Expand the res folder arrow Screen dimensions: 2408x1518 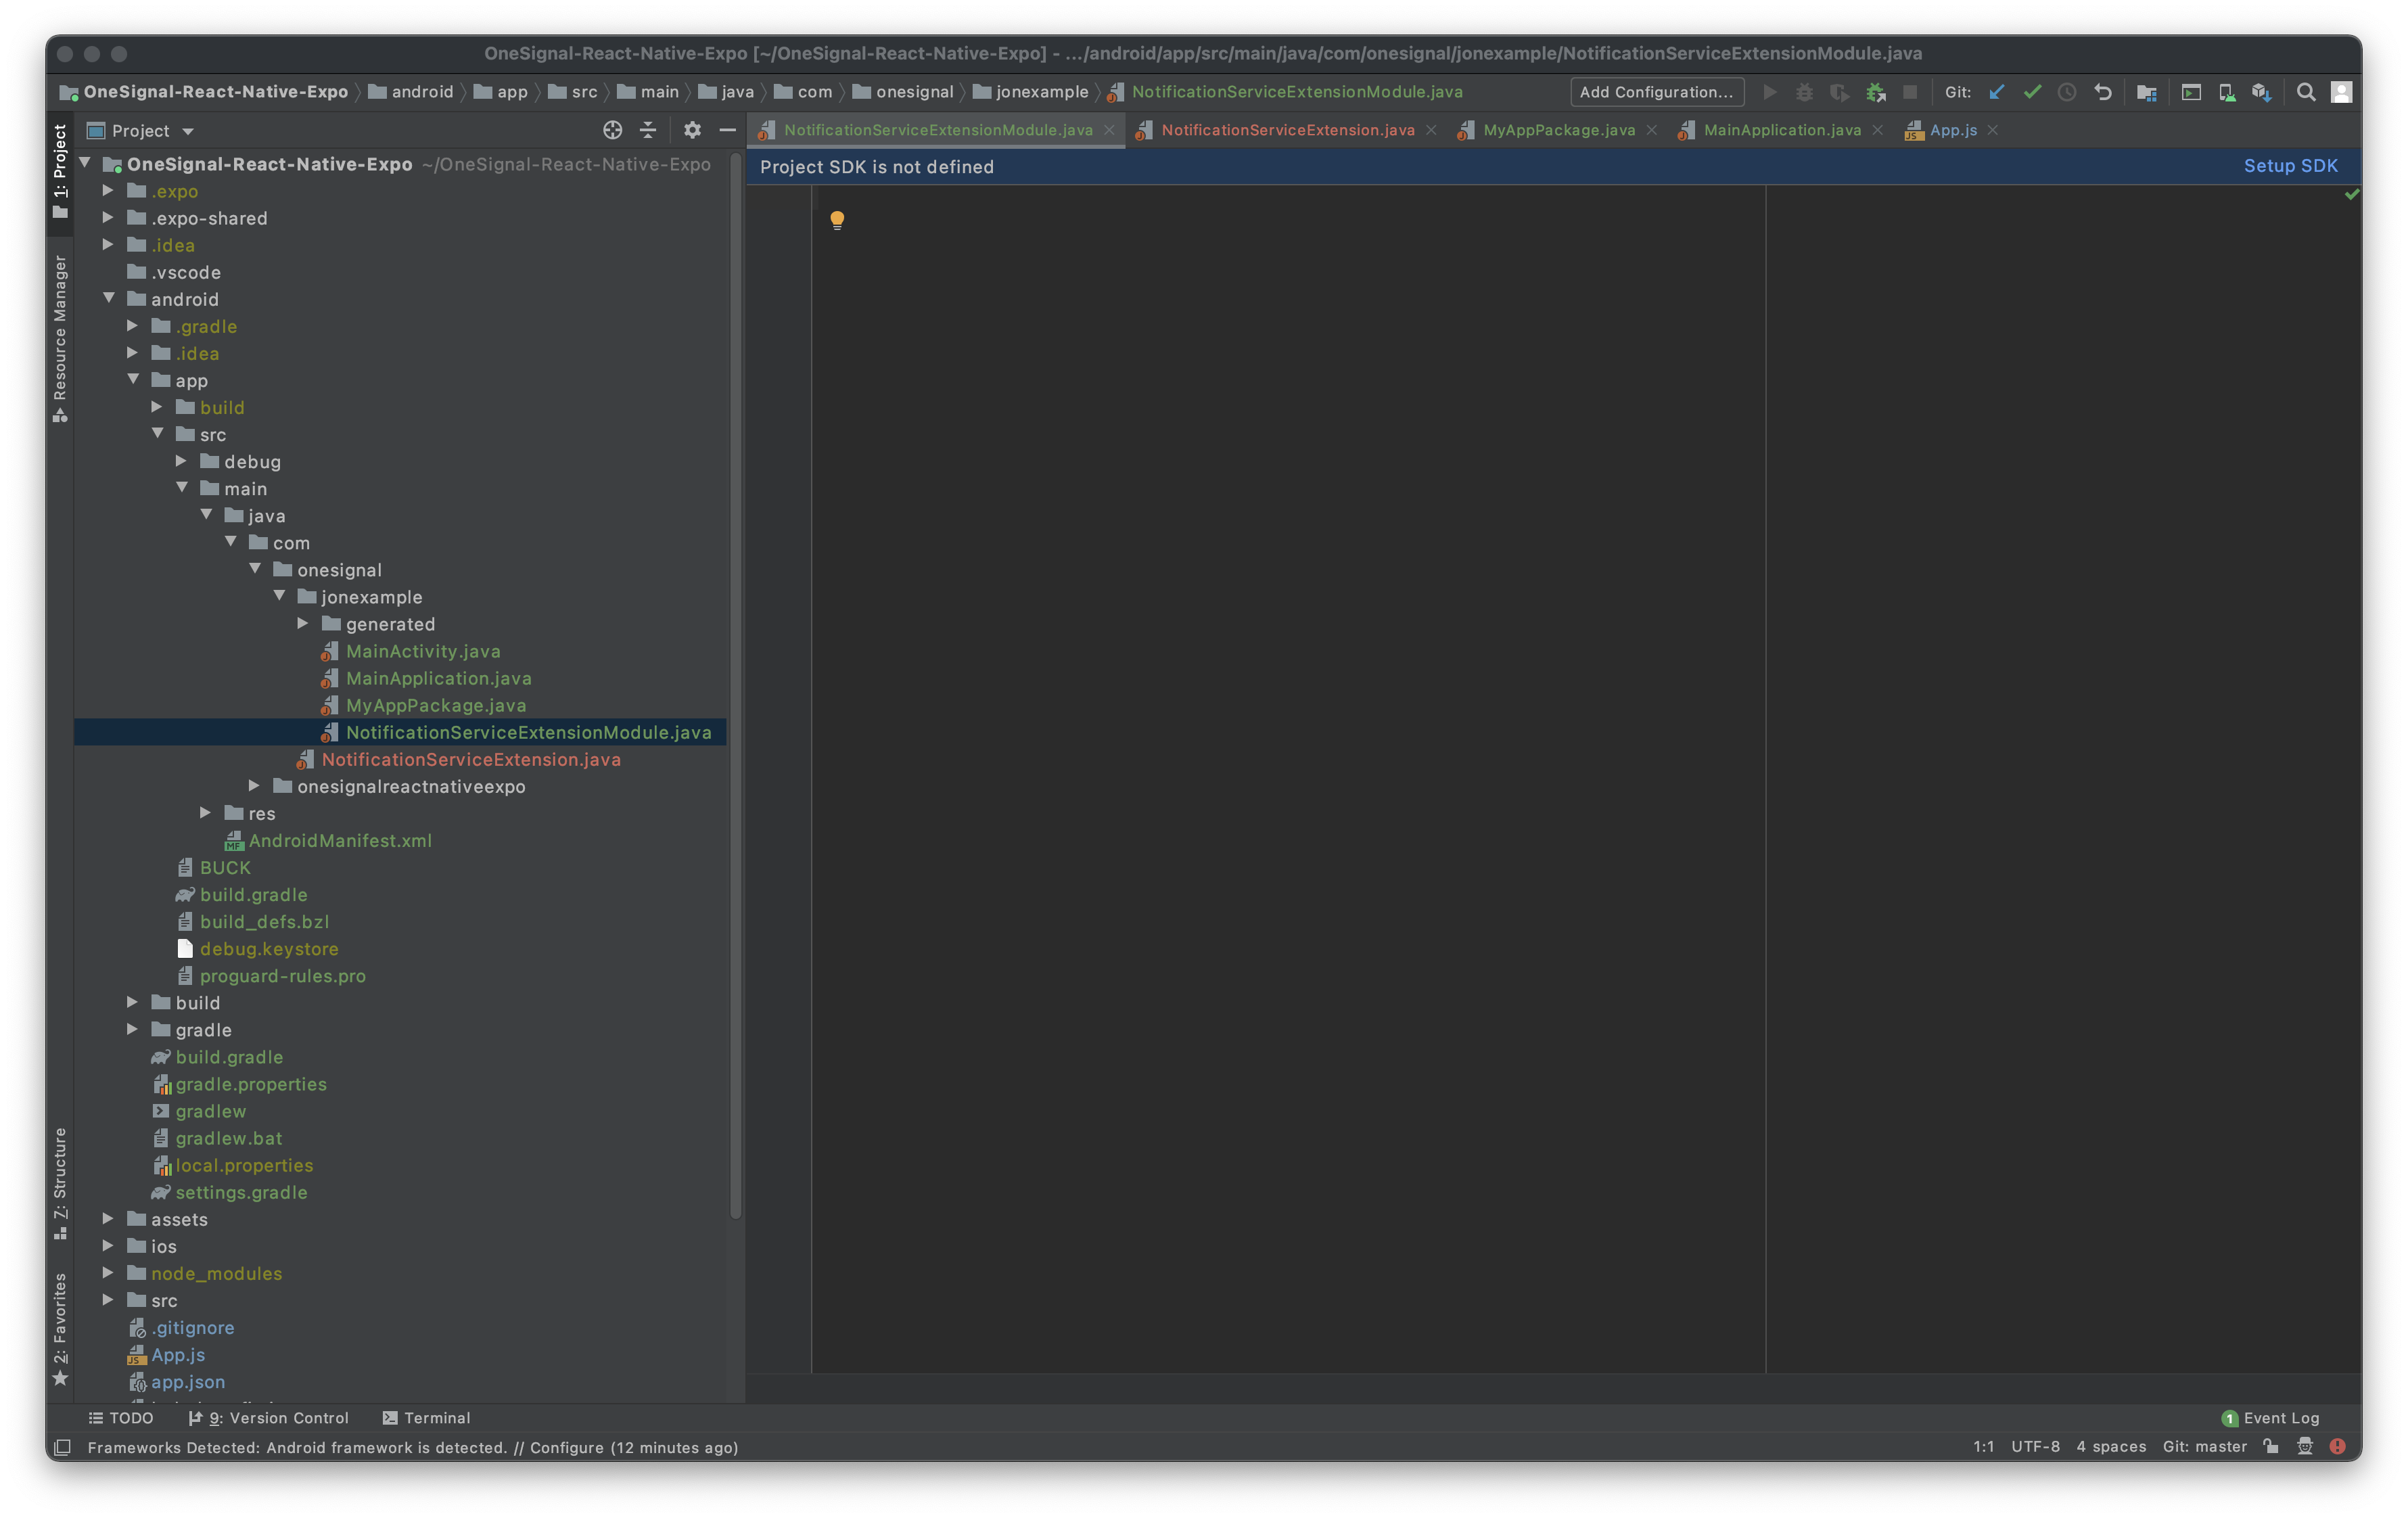206,812
